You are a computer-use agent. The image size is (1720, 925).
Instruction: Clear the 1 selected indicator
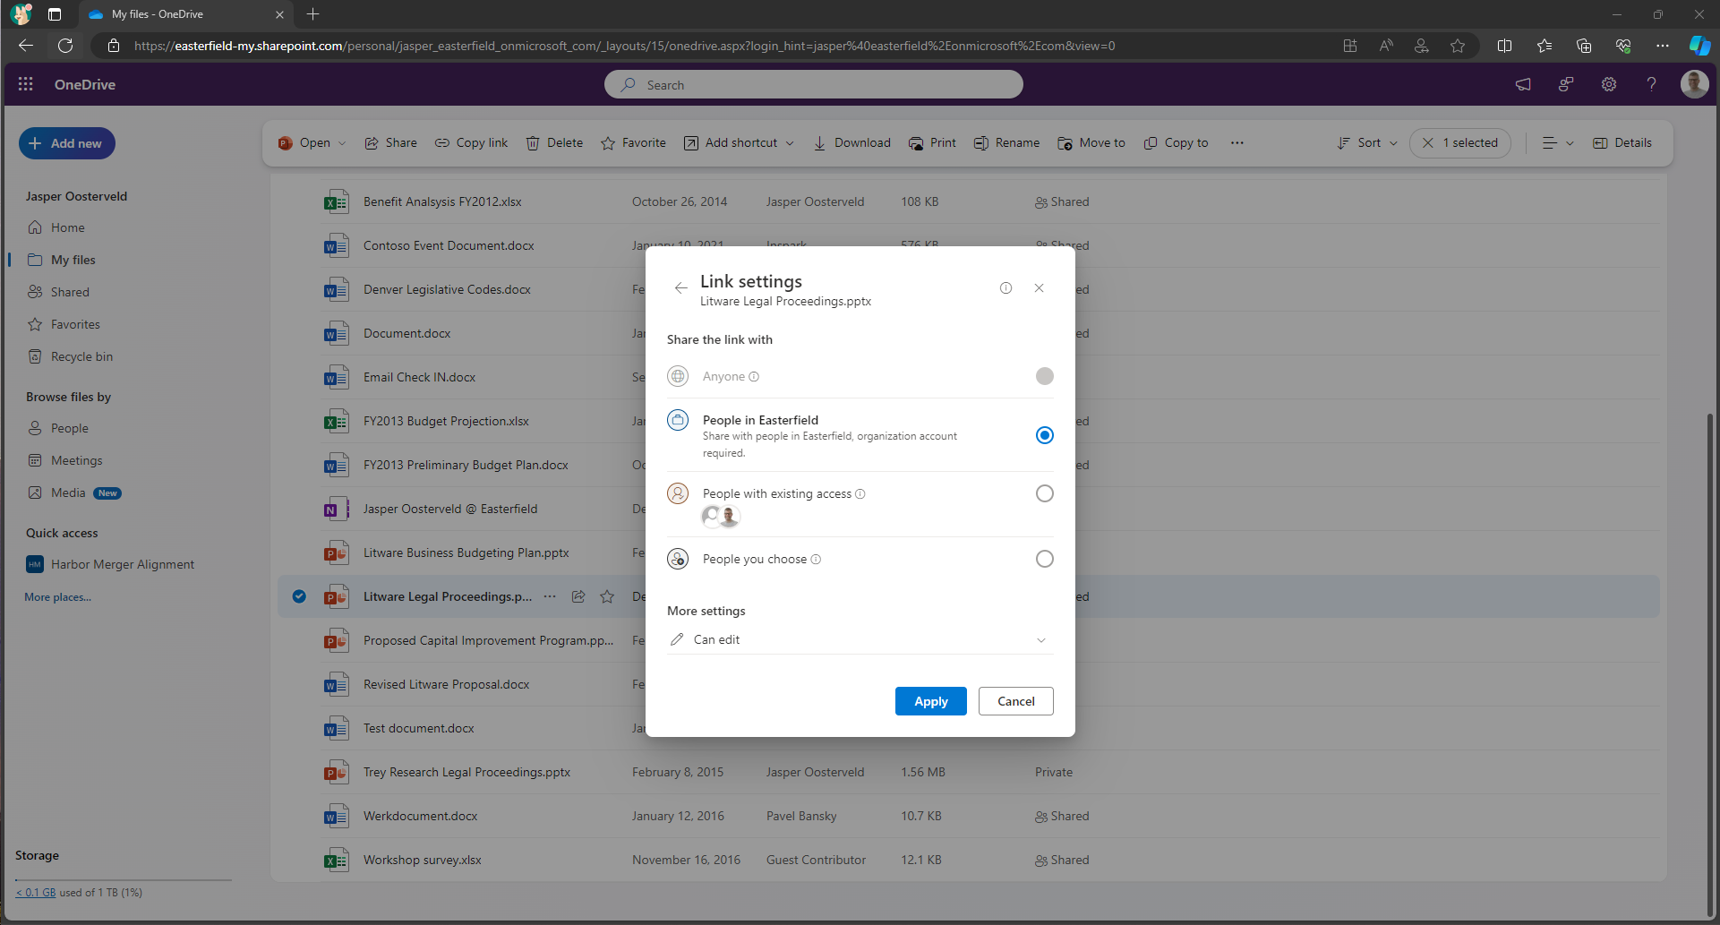point(1459,142)
